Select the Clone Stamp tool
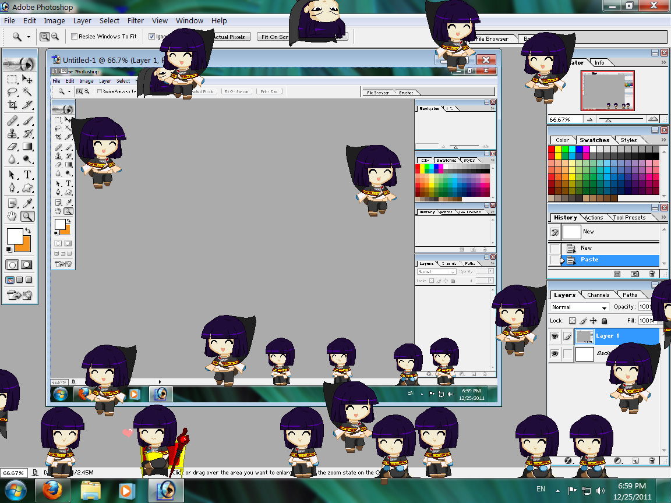This screenshot has width=671, height=503. tap(12, 134)
